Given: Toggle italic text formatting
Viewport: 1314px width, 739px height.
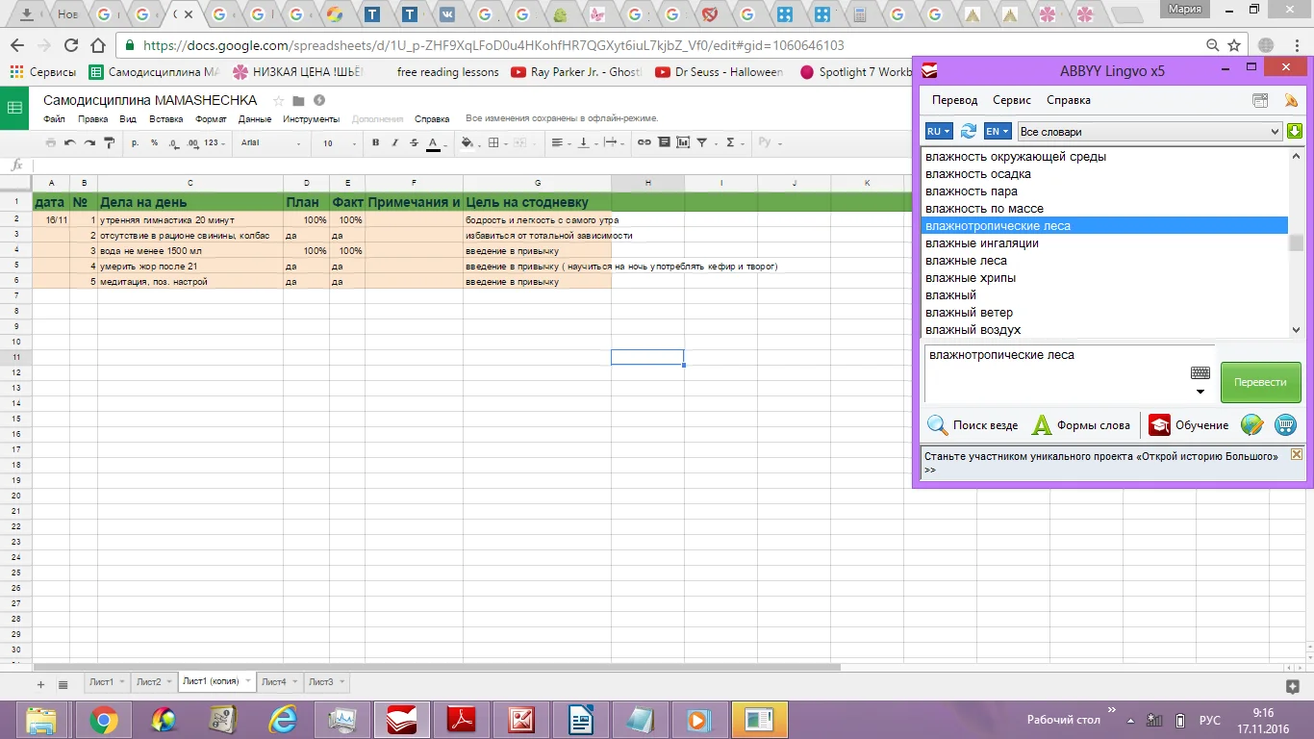Looking at the screenshot, I should tap(394, 142).
